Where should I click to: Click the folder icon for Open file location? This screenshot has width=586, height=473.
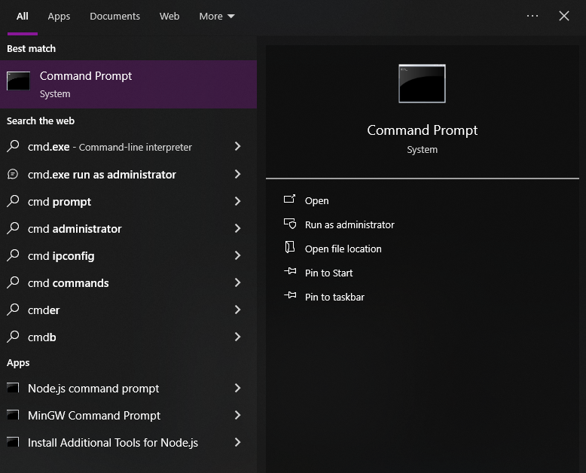pos(290,247)
